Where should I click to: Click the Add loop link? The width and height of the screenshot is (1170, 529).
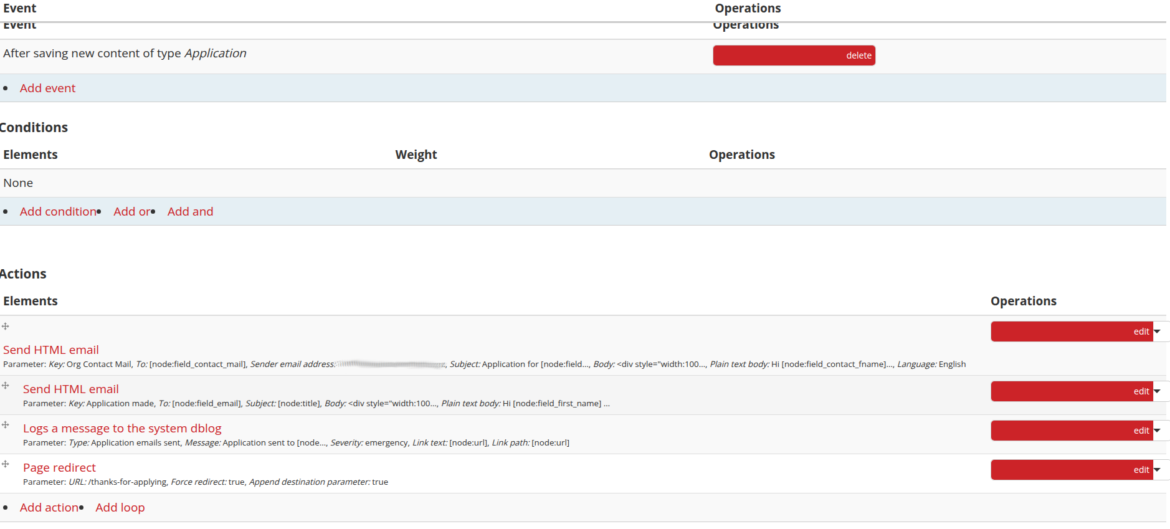click(x=120, y=508)
